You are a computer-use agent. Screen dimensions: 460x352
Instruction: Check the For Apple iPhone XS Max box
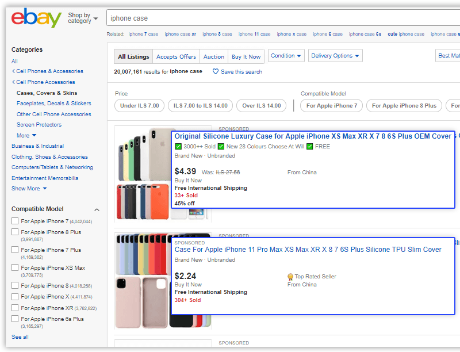(x=15, y=267)
